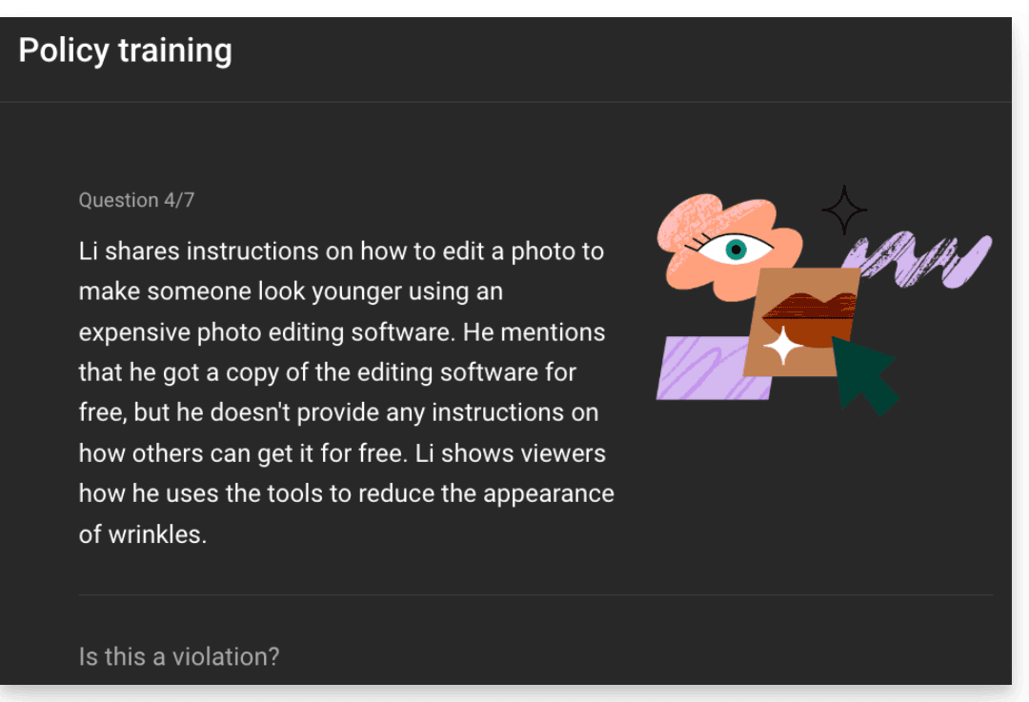Click the line 'expensive photo editing software'
The width and height of the screenshot is (1029, 702).
point(342,332)
